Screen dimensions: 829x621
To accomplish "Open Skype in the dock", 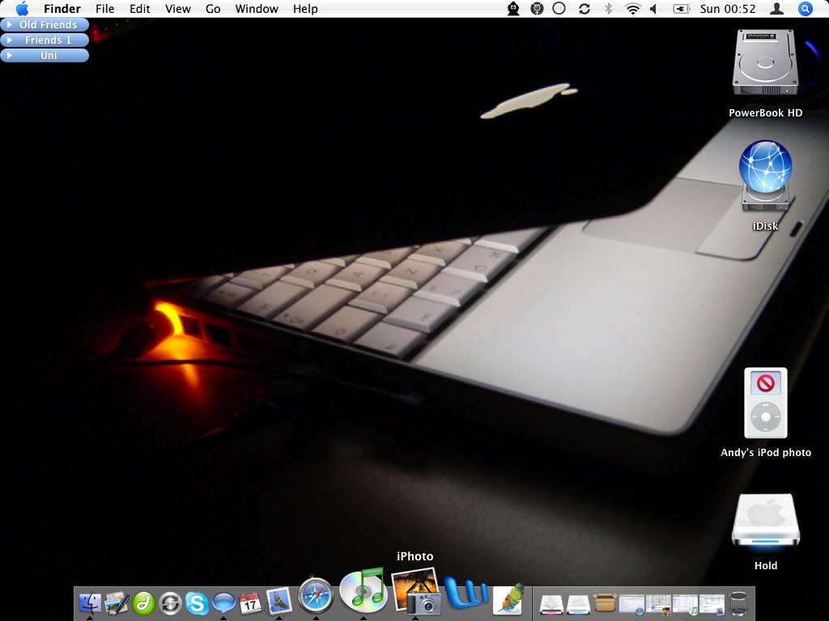I will pyautogui.click(x=197, y=603).
